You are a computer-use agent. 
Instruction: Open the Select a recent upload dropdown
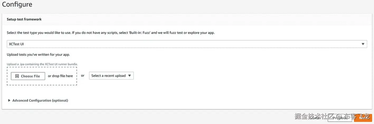click(111, 76)
